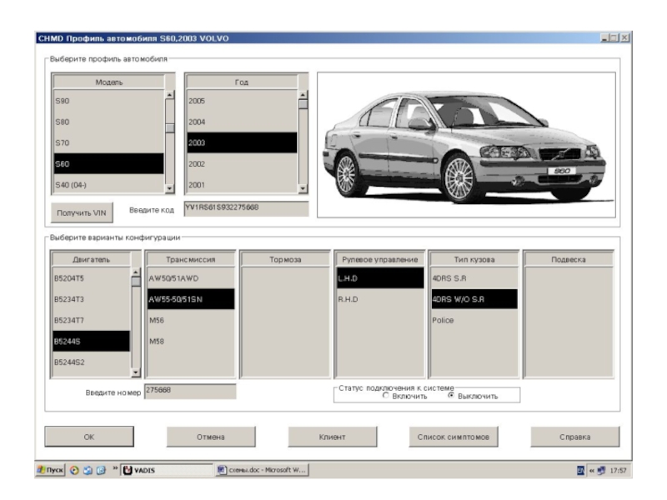Show more quick launch items with the » chevron

click(x=115, y=468)
